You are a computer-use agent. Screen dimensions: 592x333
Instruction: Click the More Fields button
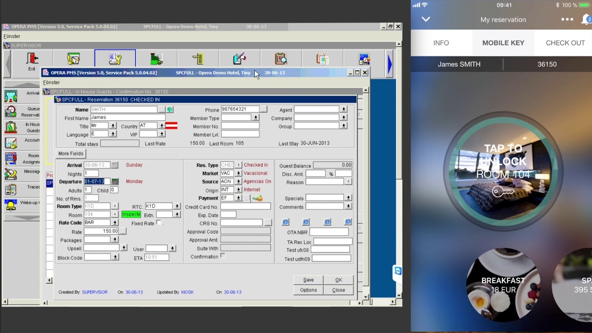tap(71, 154)
